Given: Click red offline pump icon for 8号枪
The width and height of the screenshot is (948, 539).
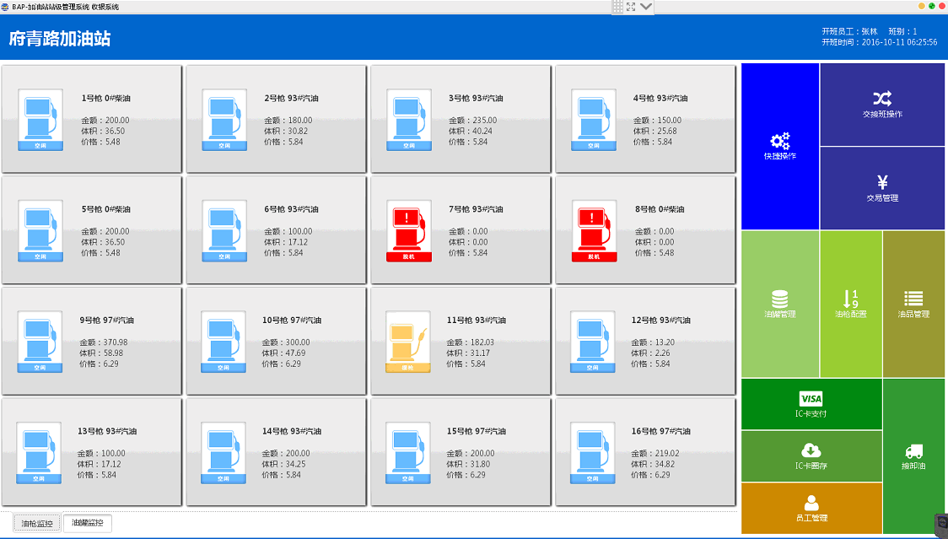Looking at the screenshot, I should click(594, 230).
